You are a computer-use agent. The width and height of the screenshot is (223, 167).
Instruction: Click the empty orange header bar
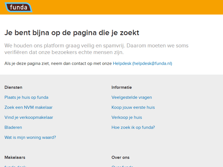pyautogui.click(x=128, y=7)
